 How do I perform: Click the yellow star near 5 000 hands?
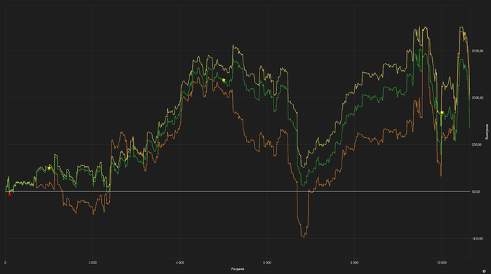[x=224, y=81]
